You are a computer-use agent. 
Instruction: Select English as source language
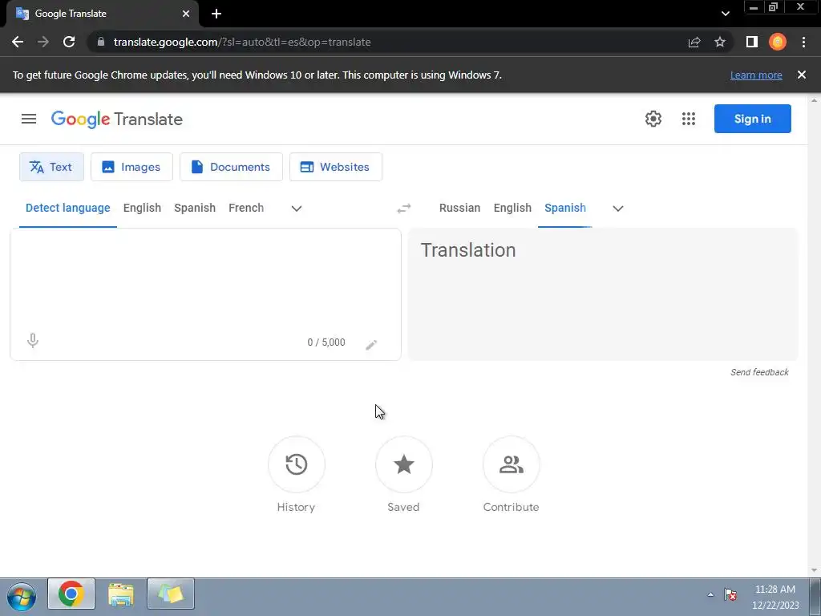pyautogui.click(x=143, y=208)
